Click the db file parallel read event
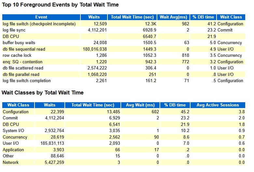 click(21, 74)
